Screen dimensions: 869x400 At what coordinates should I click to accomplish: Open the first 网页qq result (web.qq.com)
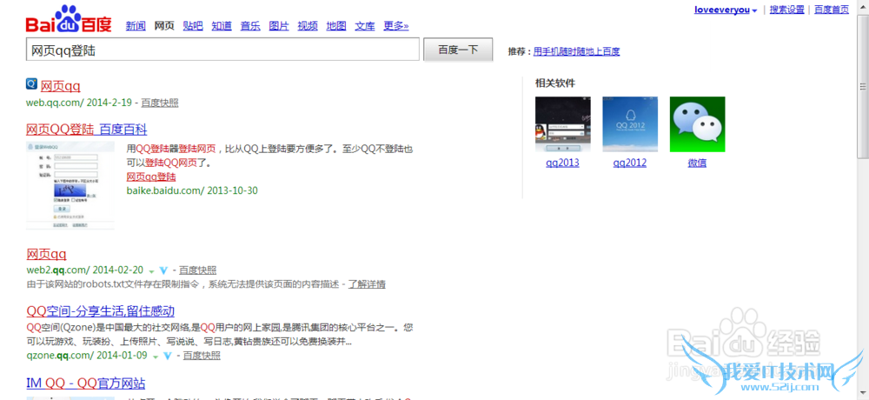pos(61,86)
